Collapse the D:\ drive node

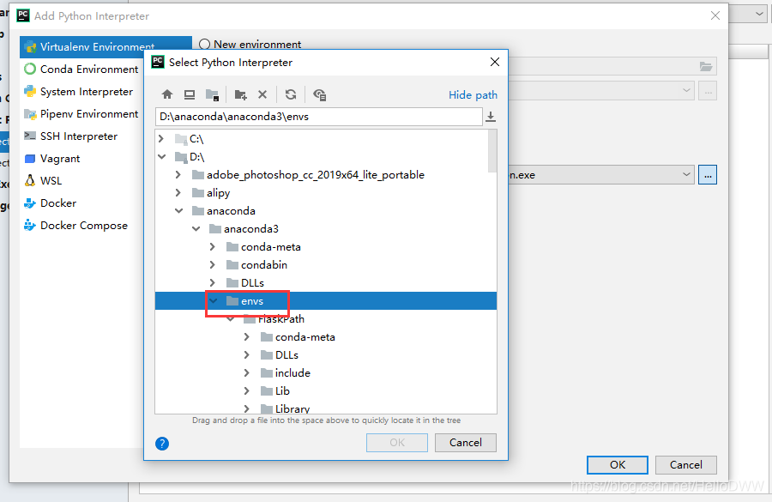161,157
